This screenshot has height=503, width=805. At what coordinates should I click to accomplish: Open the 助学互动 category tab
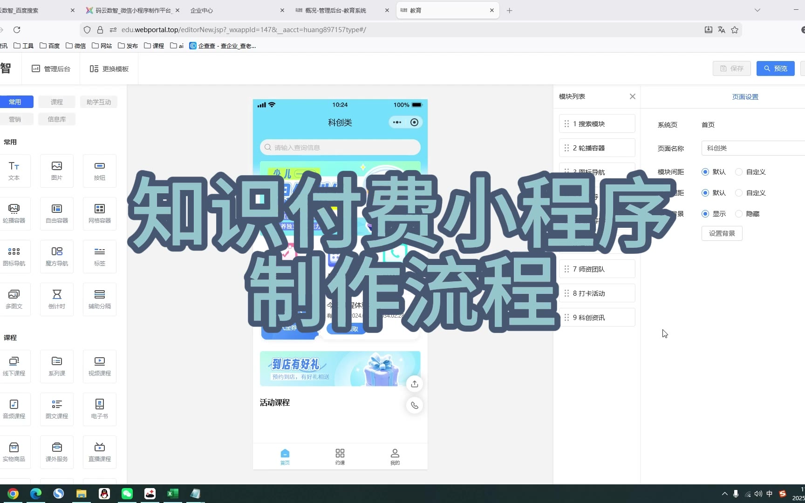(x=99, y=102)
